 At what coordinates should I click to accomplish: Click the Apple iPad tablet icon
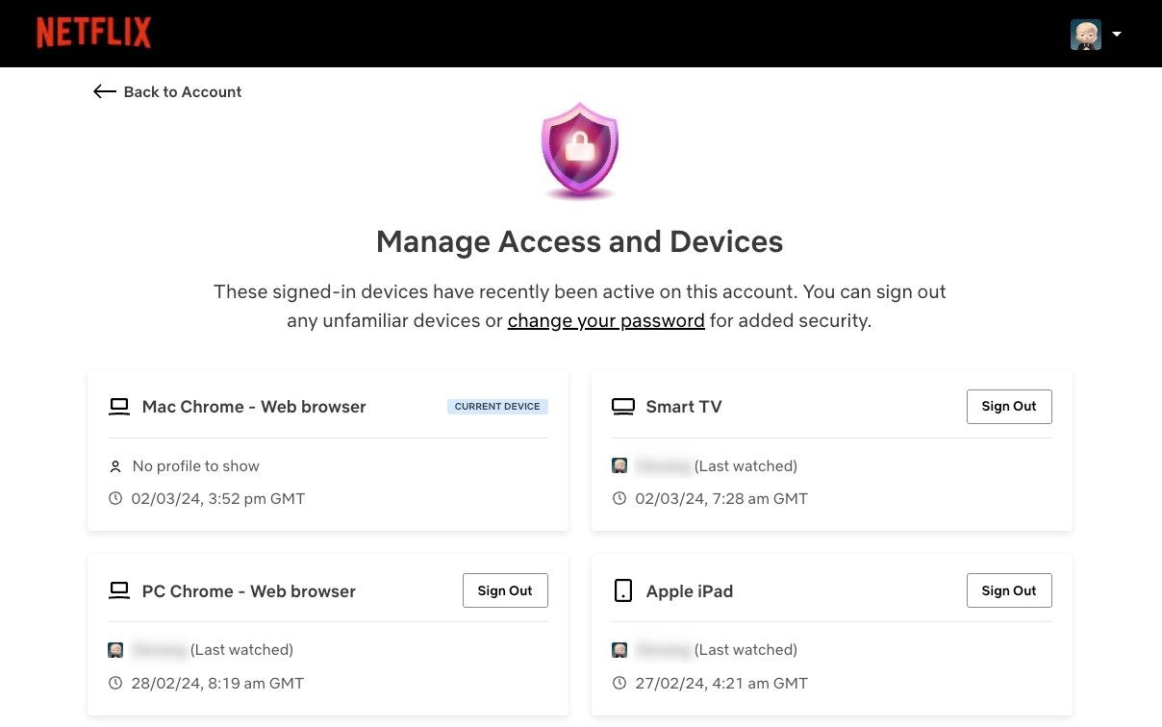click(x=623, y=591)
